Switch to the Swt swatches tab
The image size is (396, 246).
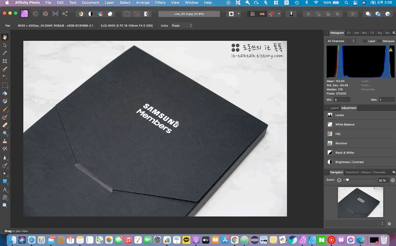[356, 33]
